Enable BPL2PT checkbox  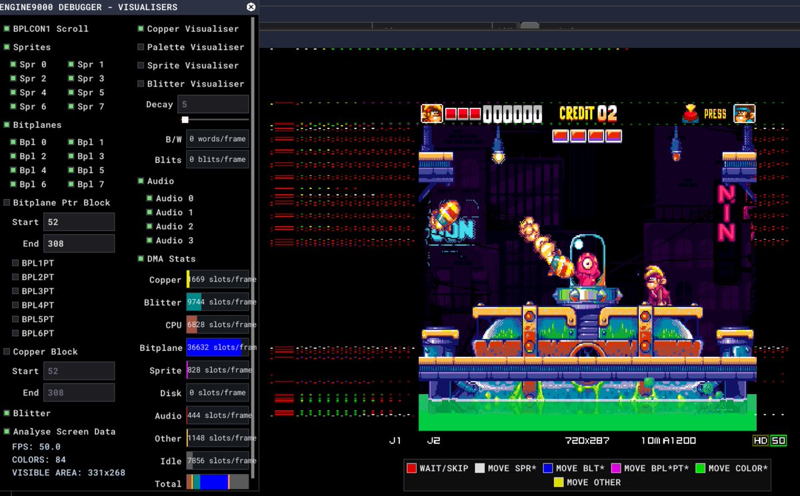[15, 277]
